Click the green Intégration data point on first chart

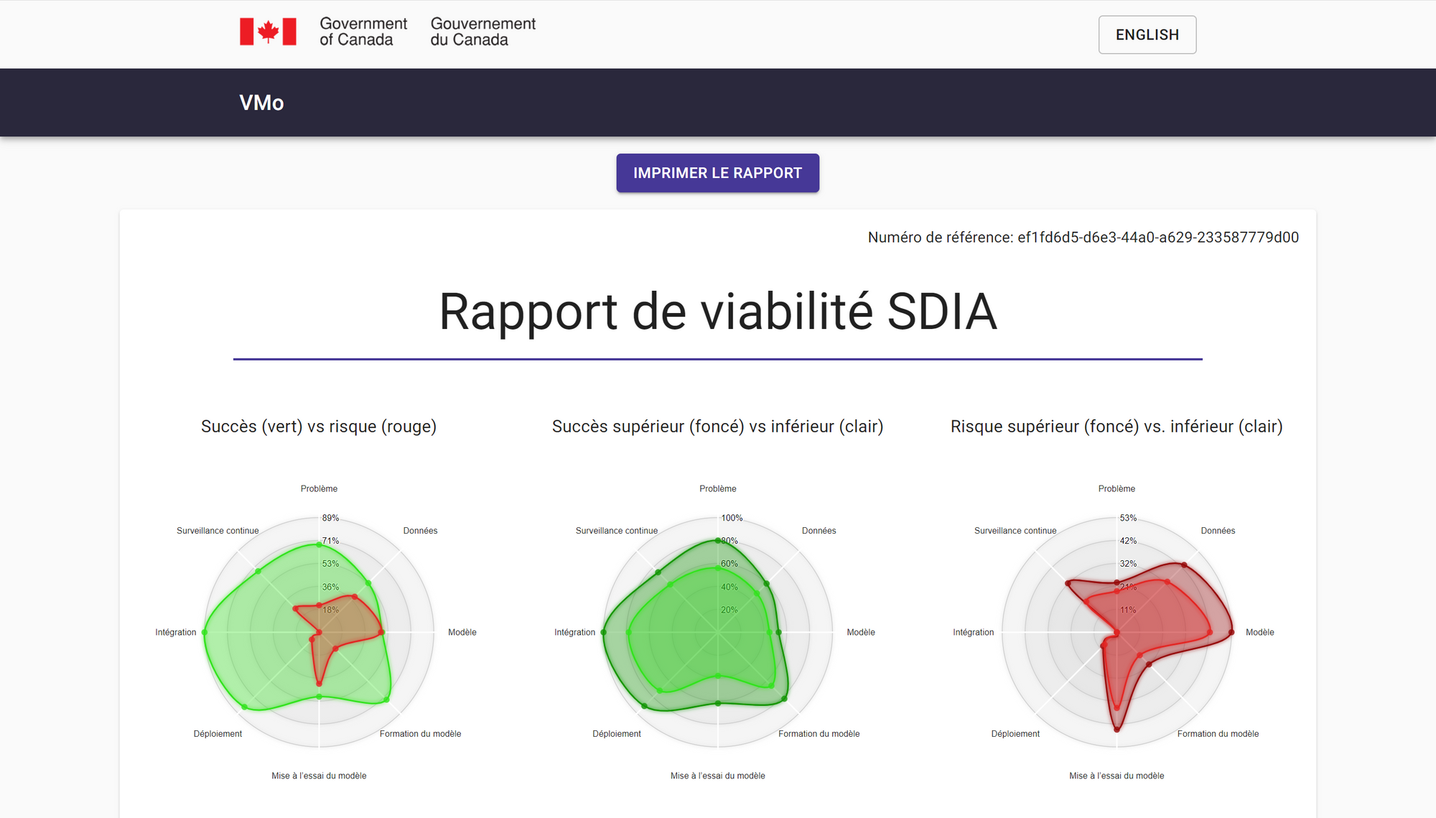(x=205, y=632)
